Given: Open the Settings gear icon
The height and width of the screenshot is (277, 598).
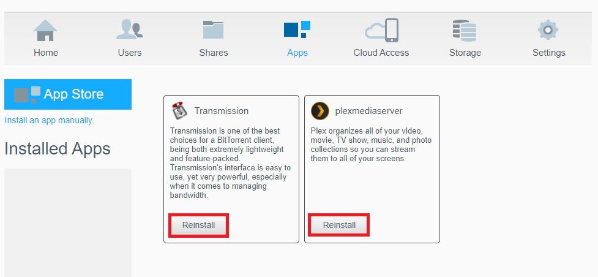Looking at the screenshot, I should 548,30.
